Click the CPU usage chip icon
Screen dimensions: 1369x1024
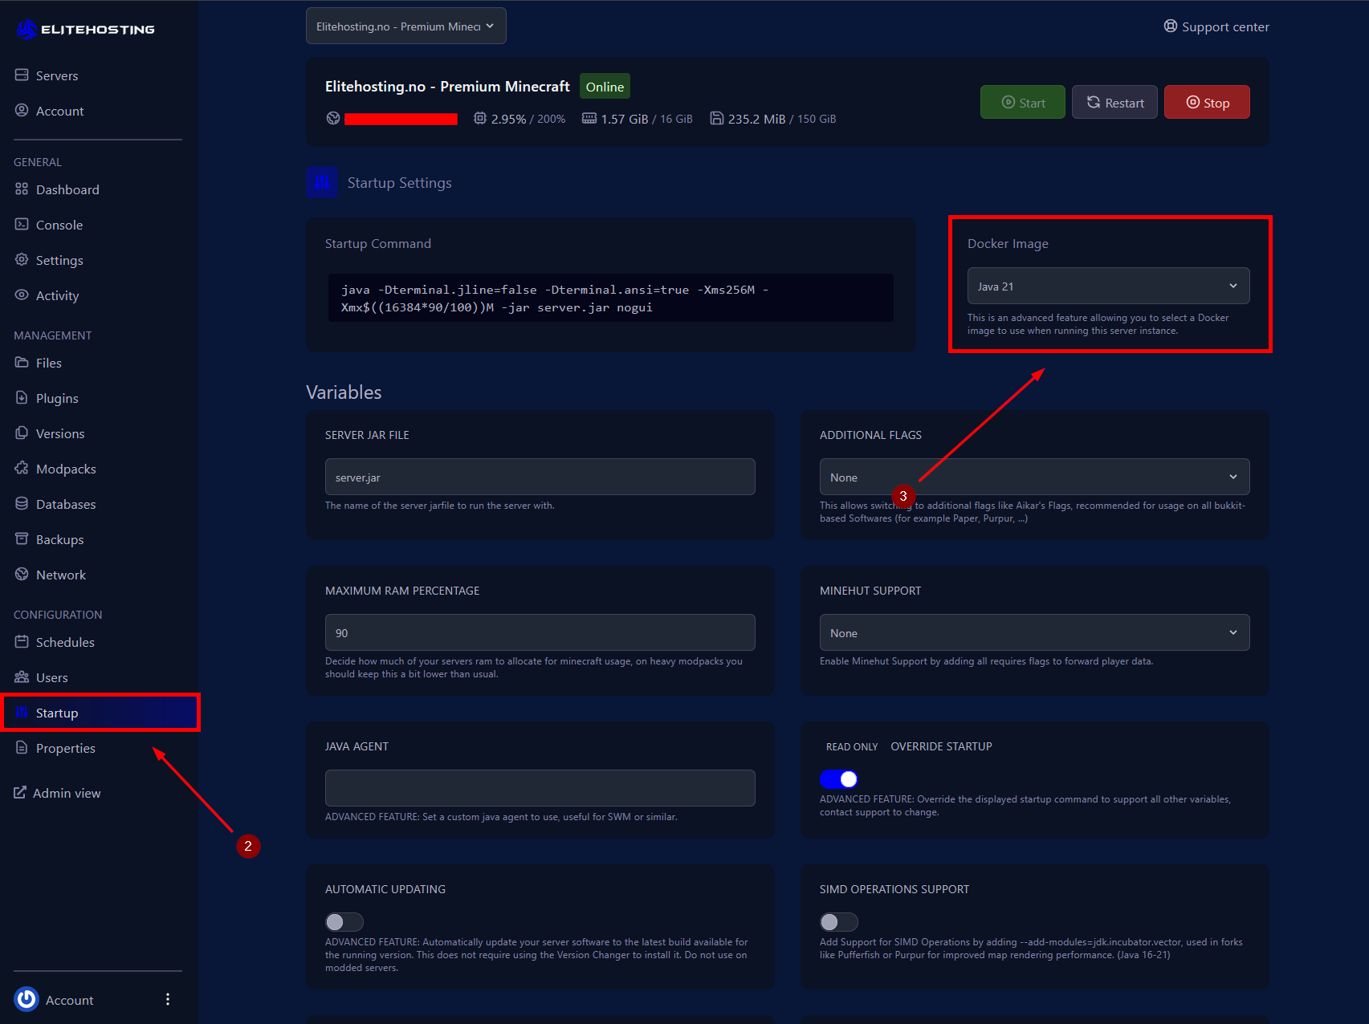click(x=480, y=119)
